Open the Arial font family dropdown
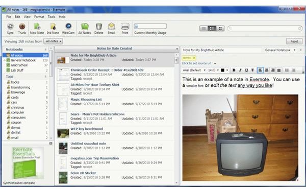 [x=194, y=70]
